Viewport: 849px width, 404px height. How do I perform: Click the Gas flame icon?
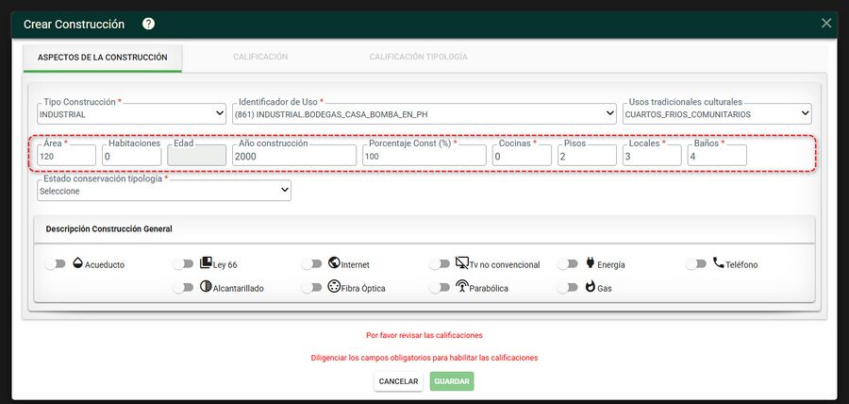(591, 287)
